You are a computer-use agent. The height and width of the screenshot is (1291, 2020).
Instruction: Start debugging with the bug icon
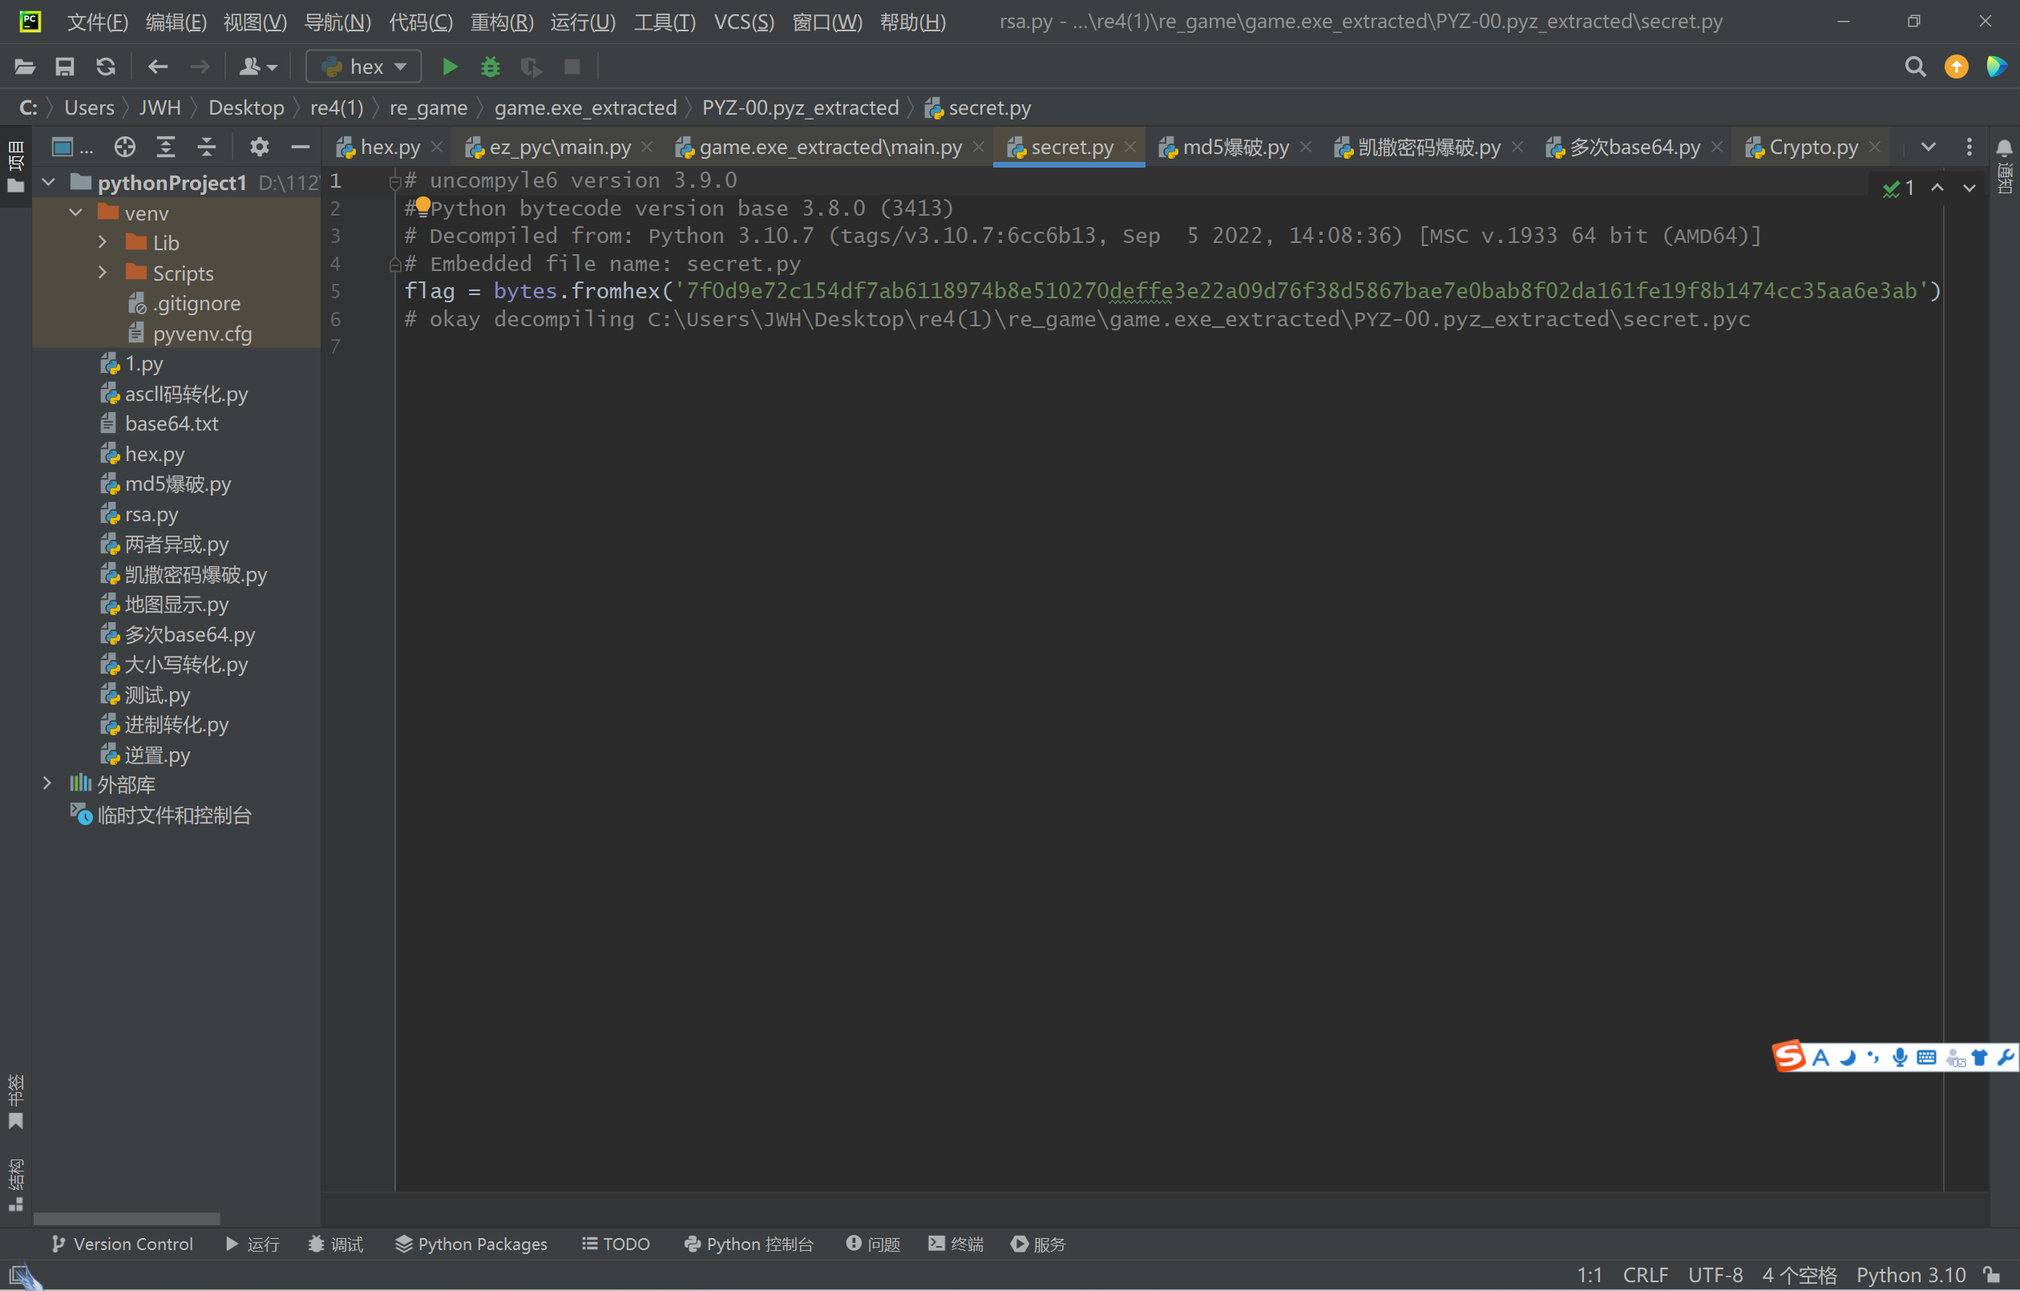[491, 67]
